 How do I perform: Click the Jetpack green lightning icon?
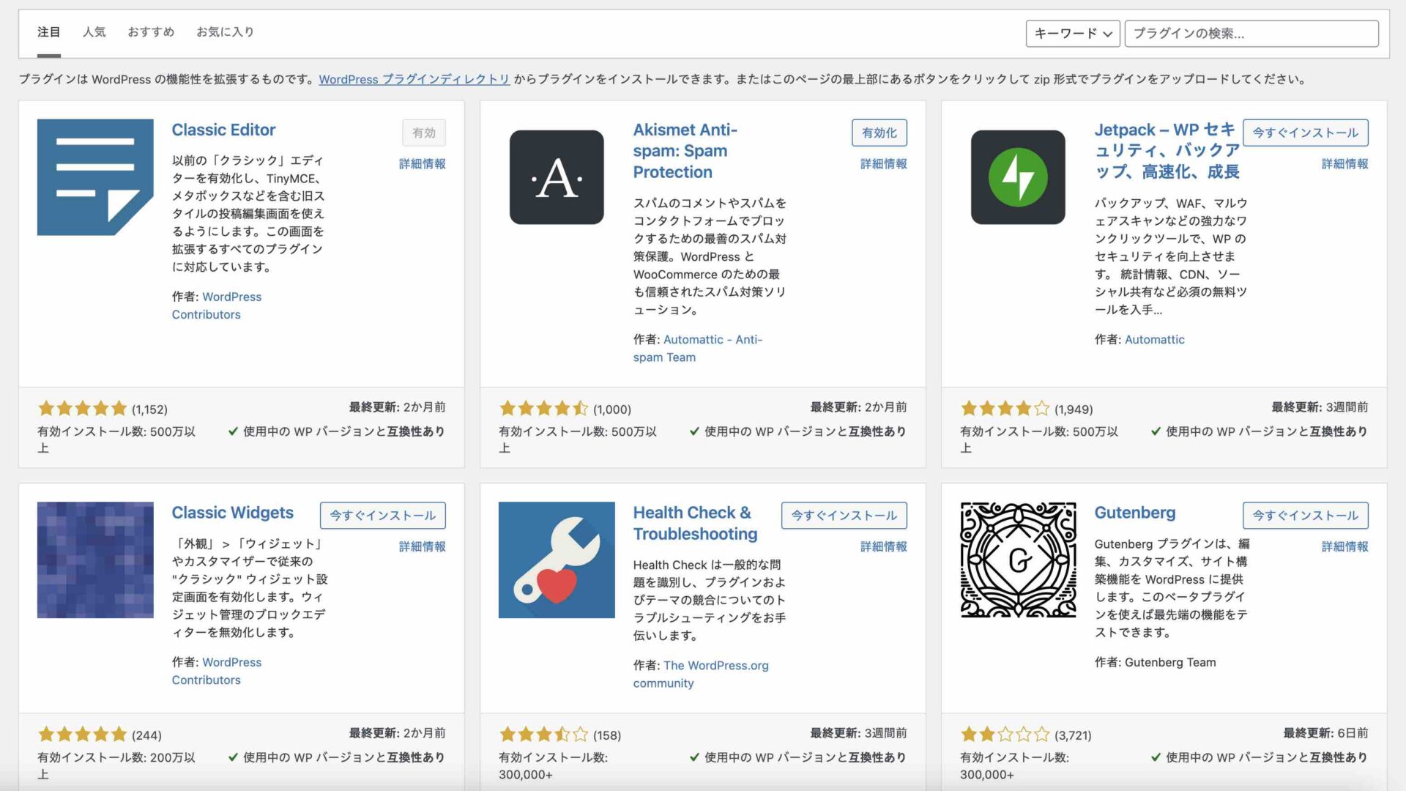1018,177
